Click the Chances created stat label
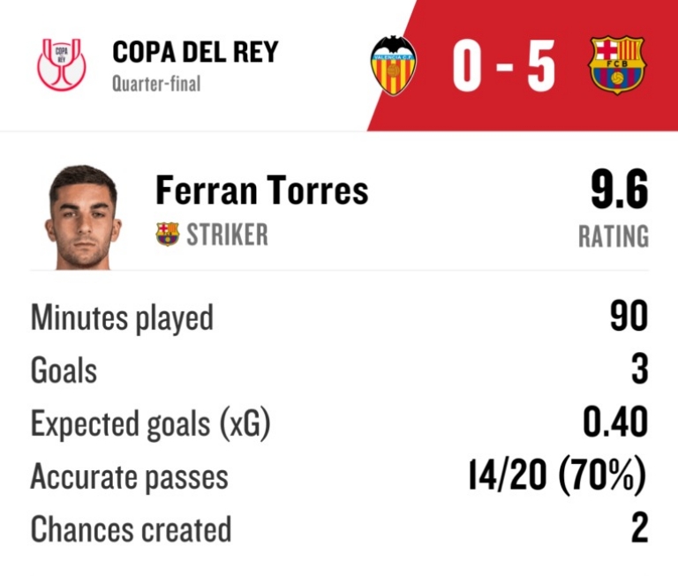 pyautogui.click(x=131, y=529)
